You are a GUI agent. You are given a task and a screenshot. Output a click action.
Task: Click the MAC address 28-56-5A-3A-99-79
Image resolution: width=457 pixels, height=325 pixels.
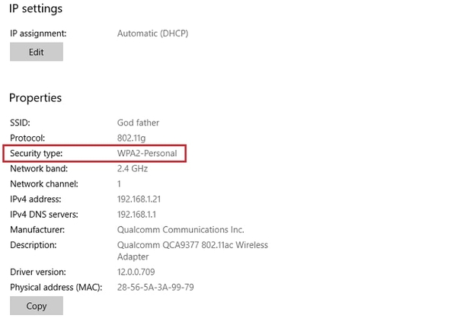155,287
